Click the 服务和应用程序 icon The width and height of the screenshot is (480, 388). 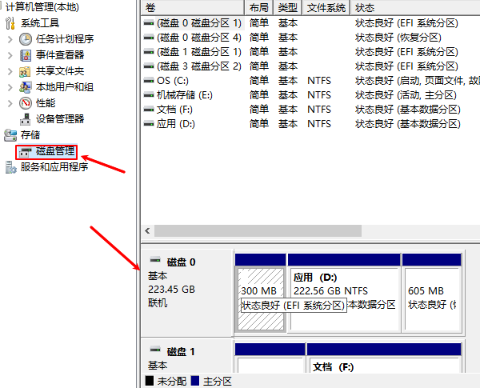[x=10, y=167]
